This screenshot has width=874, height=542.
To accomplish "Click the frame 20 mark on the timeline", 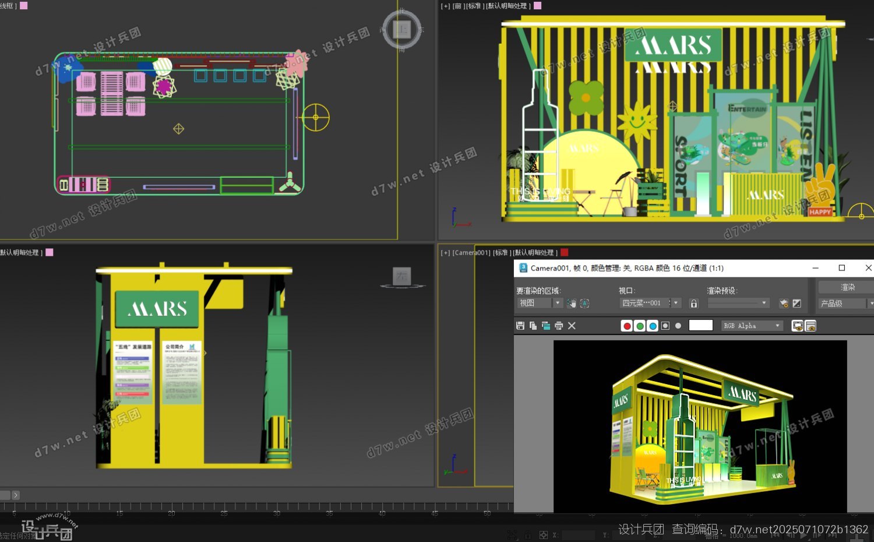I will (x=171, y=513).
